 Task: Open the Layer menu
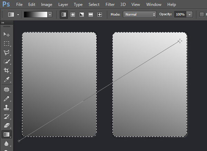point(63,4)
